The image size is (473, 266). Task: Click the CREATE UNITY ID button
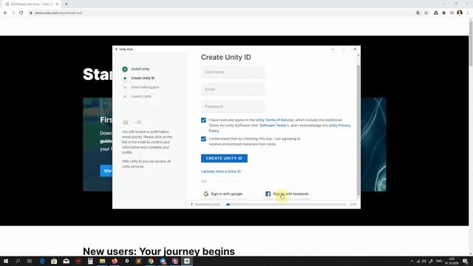224,158
